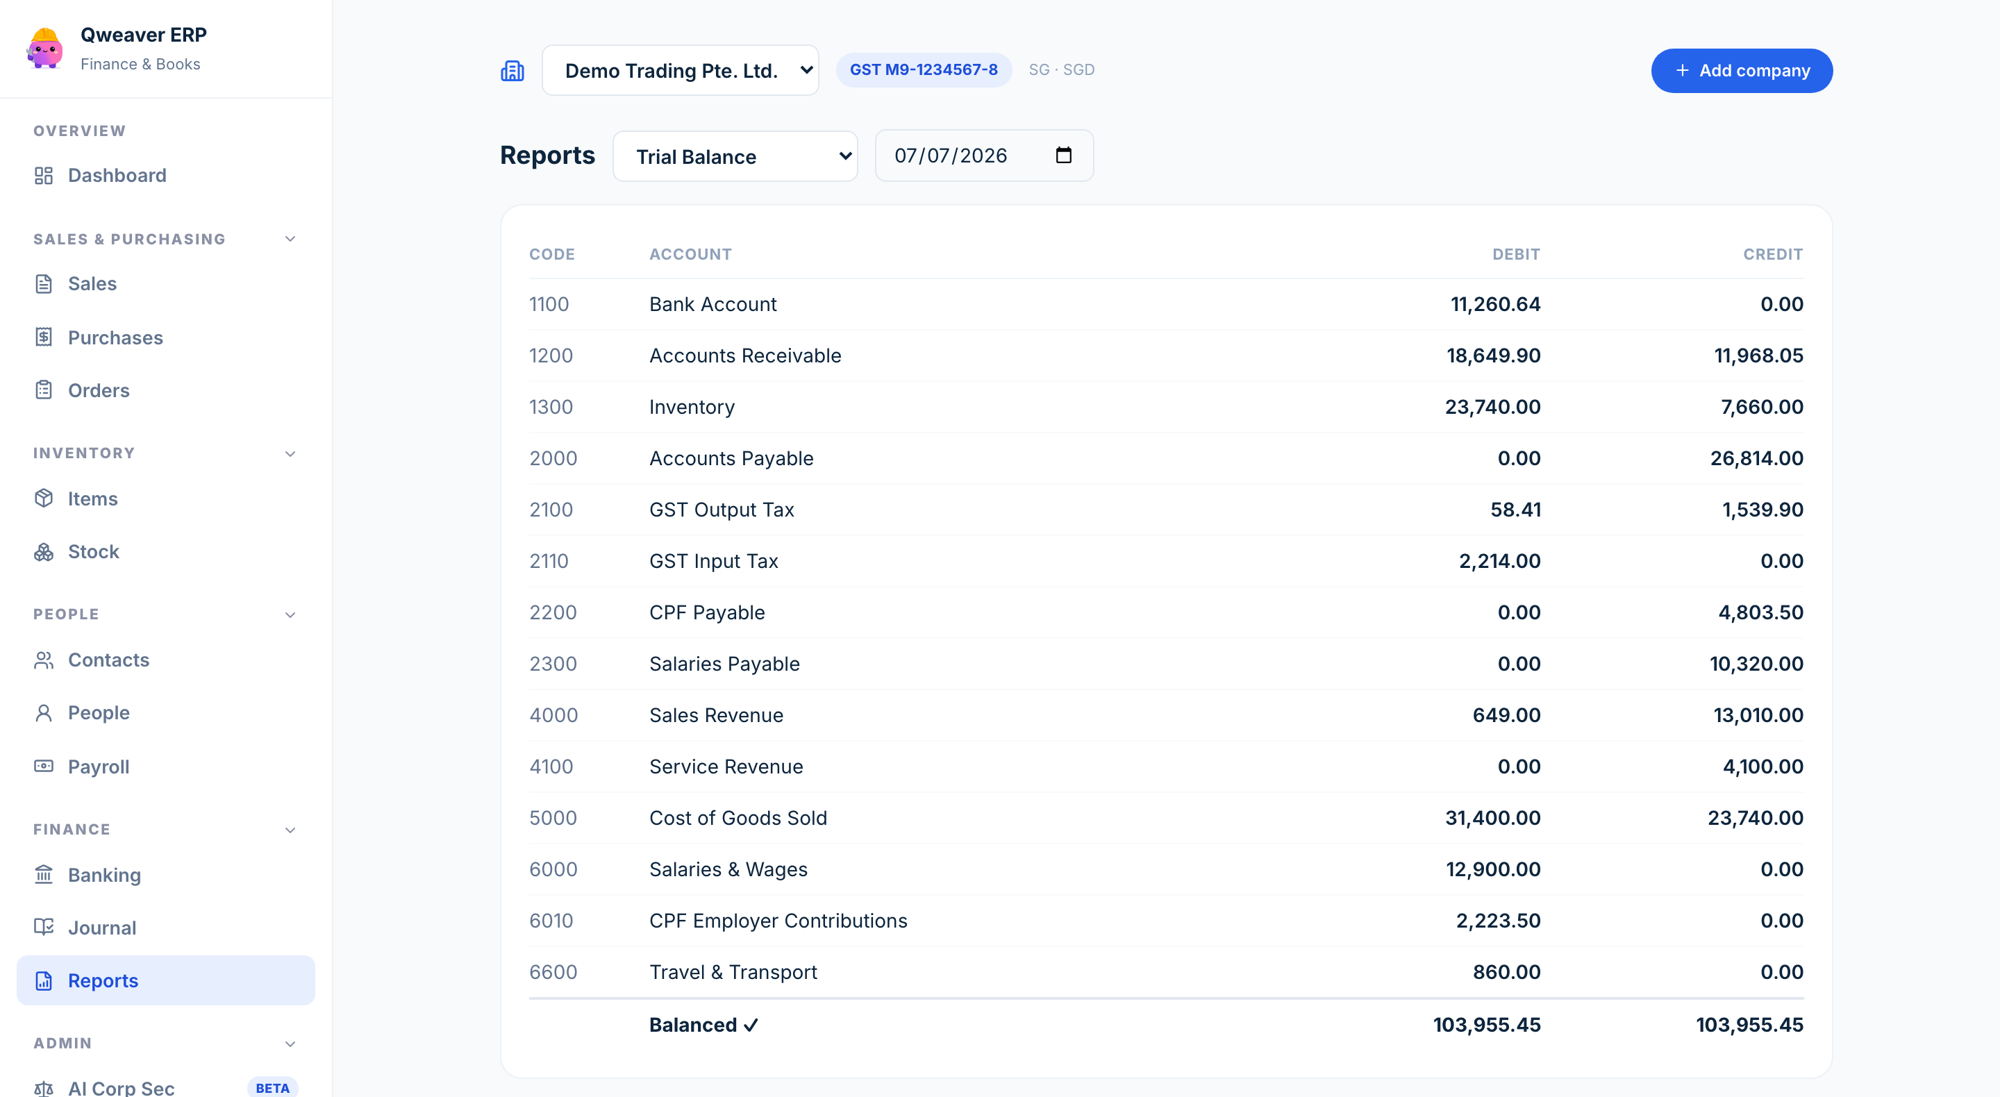Select Reports in the sidebar
This screenshot has width=2000, height=1097.
(x=165, y=980)
